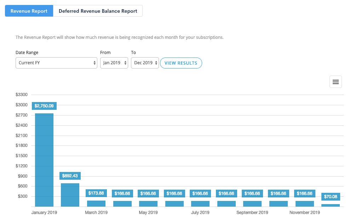Viewport: 349px width, 220px height.
Task: Click the March 2019 axis label
Action: tap(96, 212)
